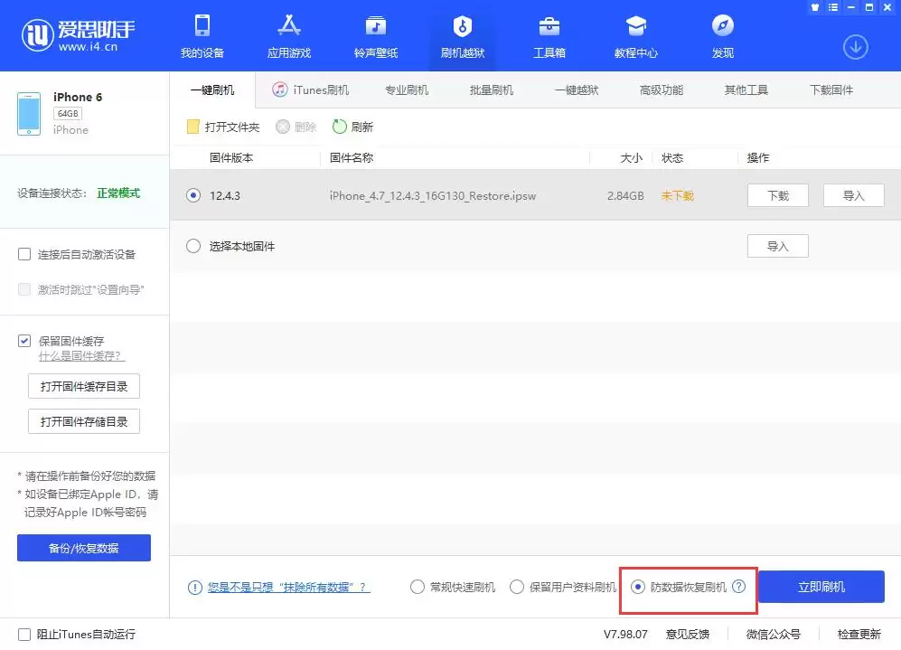
Task: Click the info icon beside 抹除所有数据 link
Action: (195, 588)
